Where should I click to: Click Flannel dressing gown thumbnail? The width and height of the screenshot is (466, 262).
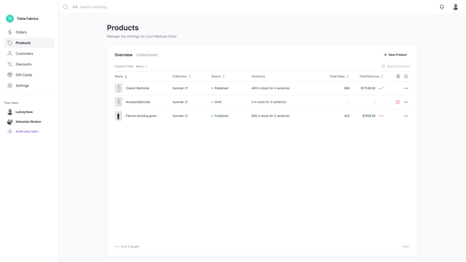coord(118,116)
